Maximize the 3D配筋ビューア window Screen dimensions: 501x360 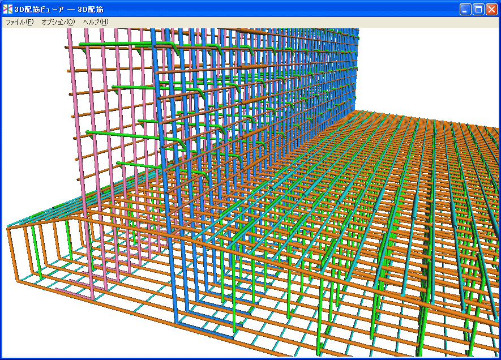(478, 9)
